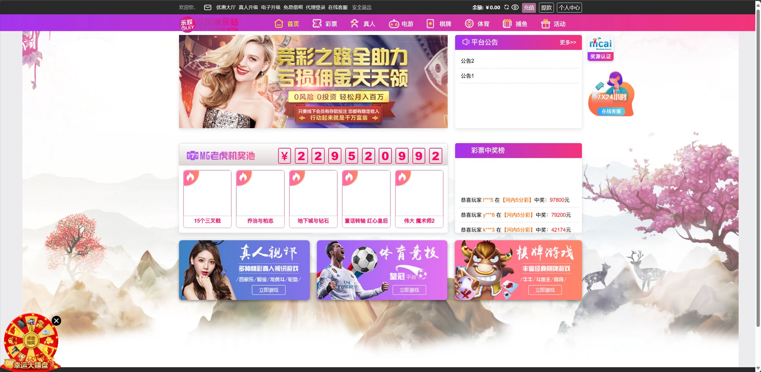Image resolution: width=761 pixels, height=372 pixels.
Task: Toggle balance visibility eye icon
Action: tap(515, 7)
